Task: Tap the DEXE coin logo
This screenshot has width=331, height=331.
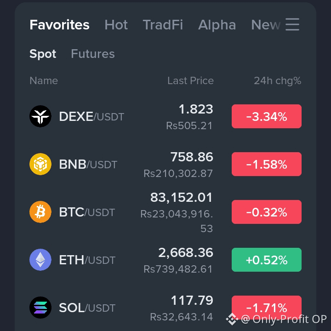Action: [x=40, y=116]
